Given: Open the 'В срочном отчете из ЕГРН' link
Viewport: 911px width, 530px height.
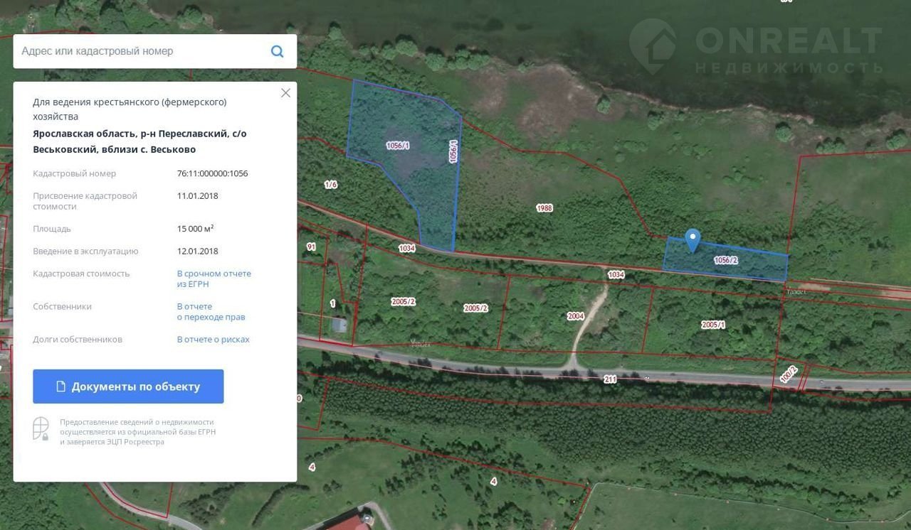Looking at the screenshot, I should [x=214, y=278].
